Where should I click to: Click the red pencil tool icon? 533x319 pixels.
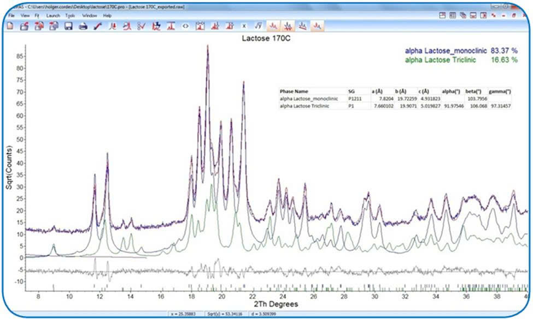[97, 26]
